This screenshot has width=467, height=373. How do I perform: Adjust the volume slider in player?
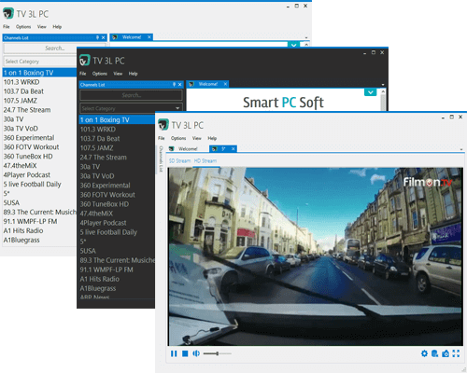point(217,353)
